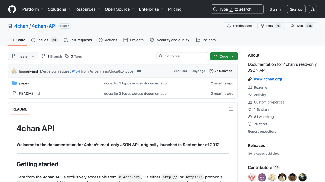Open Activity link in About
This screenshot has width=325, height=182.
(x=257, y=95)
